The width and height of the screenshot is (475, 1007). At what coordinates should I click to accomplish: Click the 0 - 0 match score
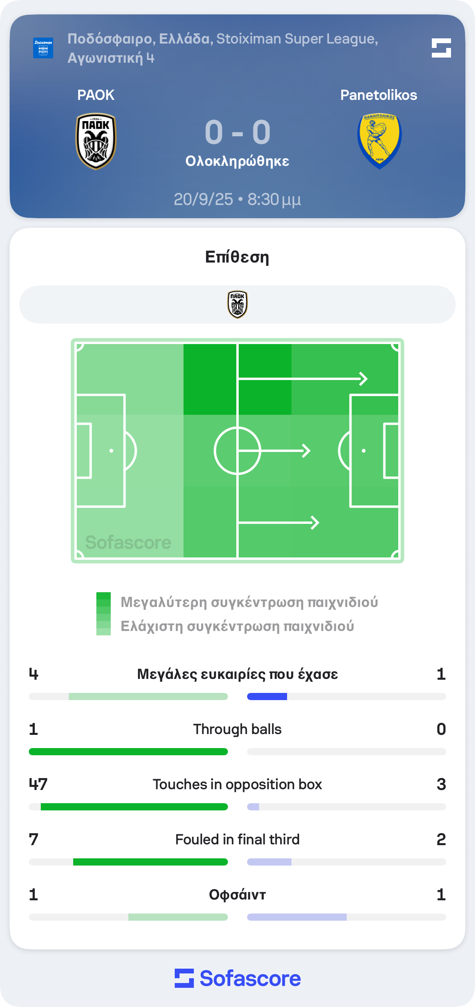coord(237,132)
